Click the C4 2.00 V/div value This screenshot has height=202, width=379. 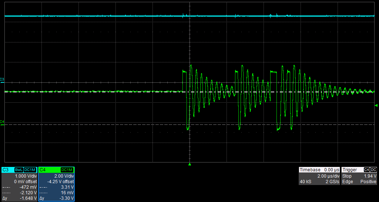(x=64, y=176)
